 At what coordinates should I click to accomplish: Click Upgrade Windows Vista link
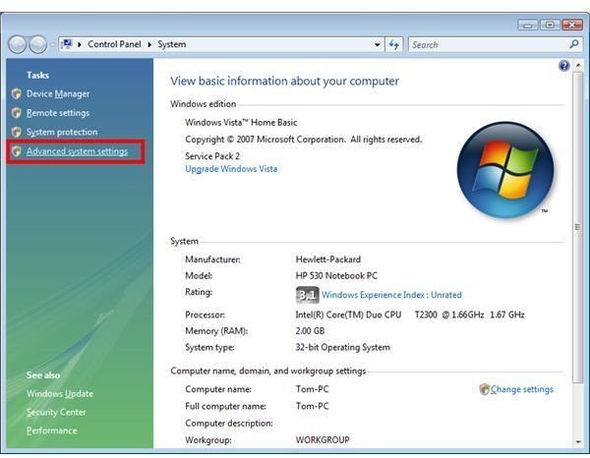click(231, 169)
